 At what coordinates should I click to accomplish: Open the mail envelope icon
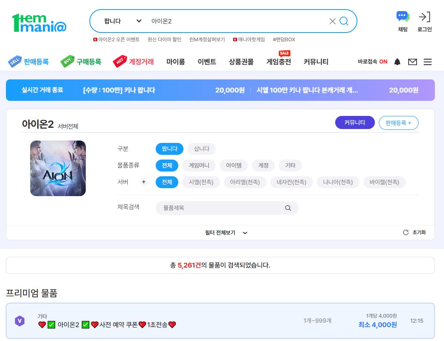(413, 62)
